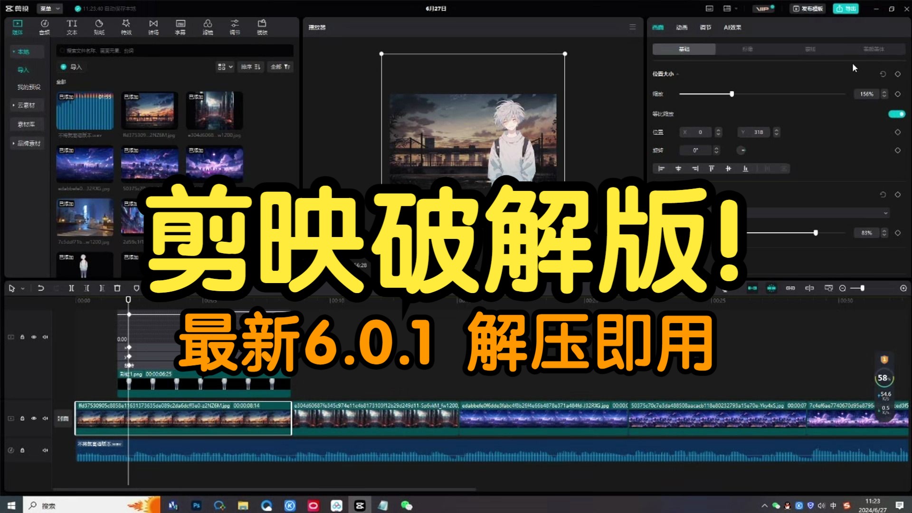Viewport: 912px width, 513px height.
Task: Switch to the 调节 tab in properties panel
Action: pyautogui.click(x=705, y=28)
